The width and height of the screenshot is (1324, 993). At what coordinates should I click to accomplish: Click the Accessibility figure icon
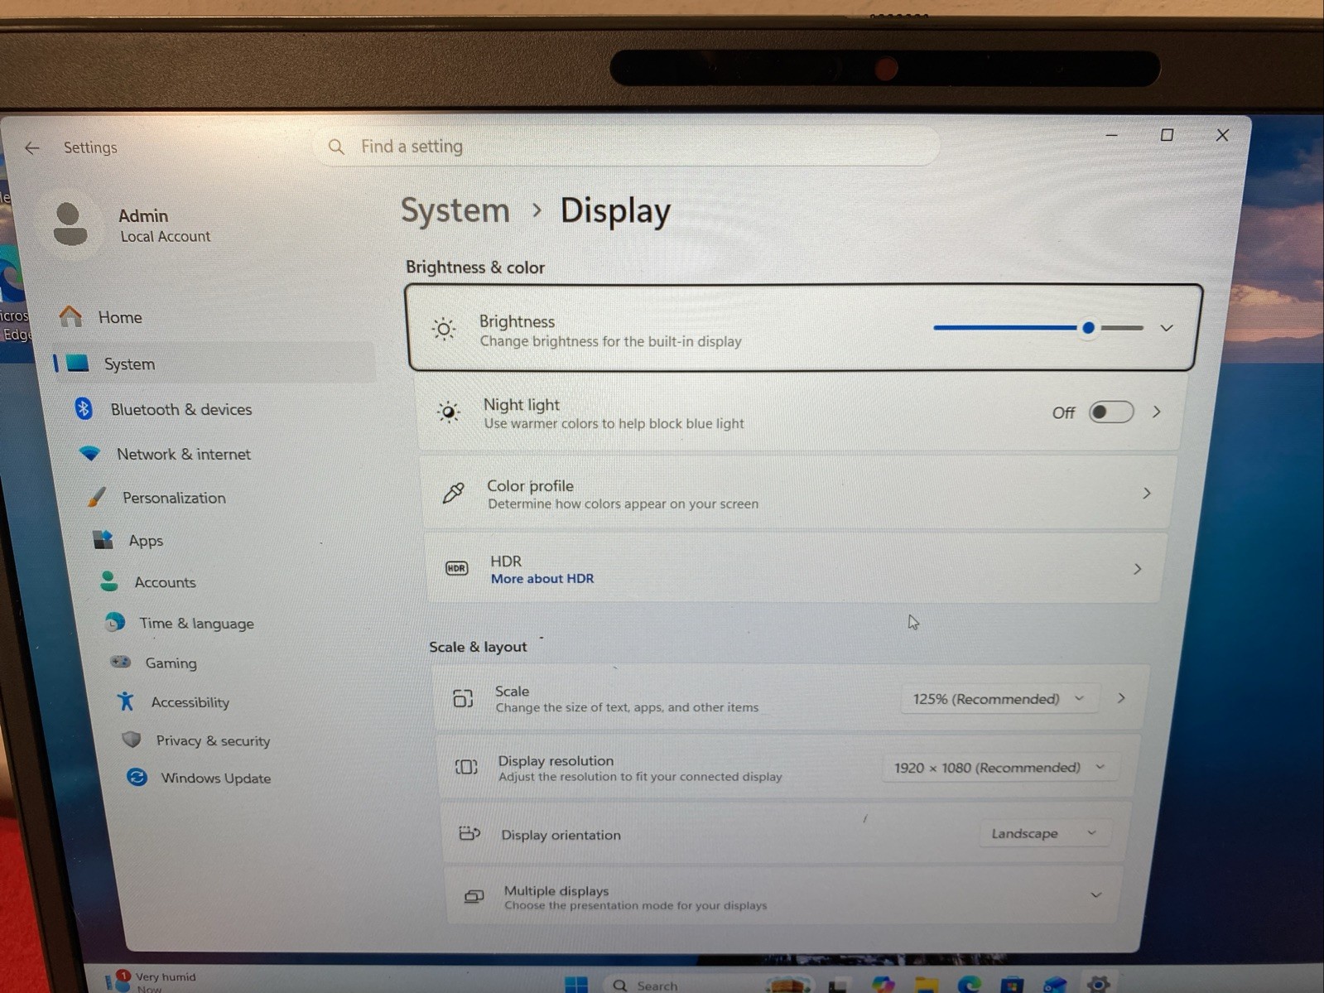coord(126,701)
